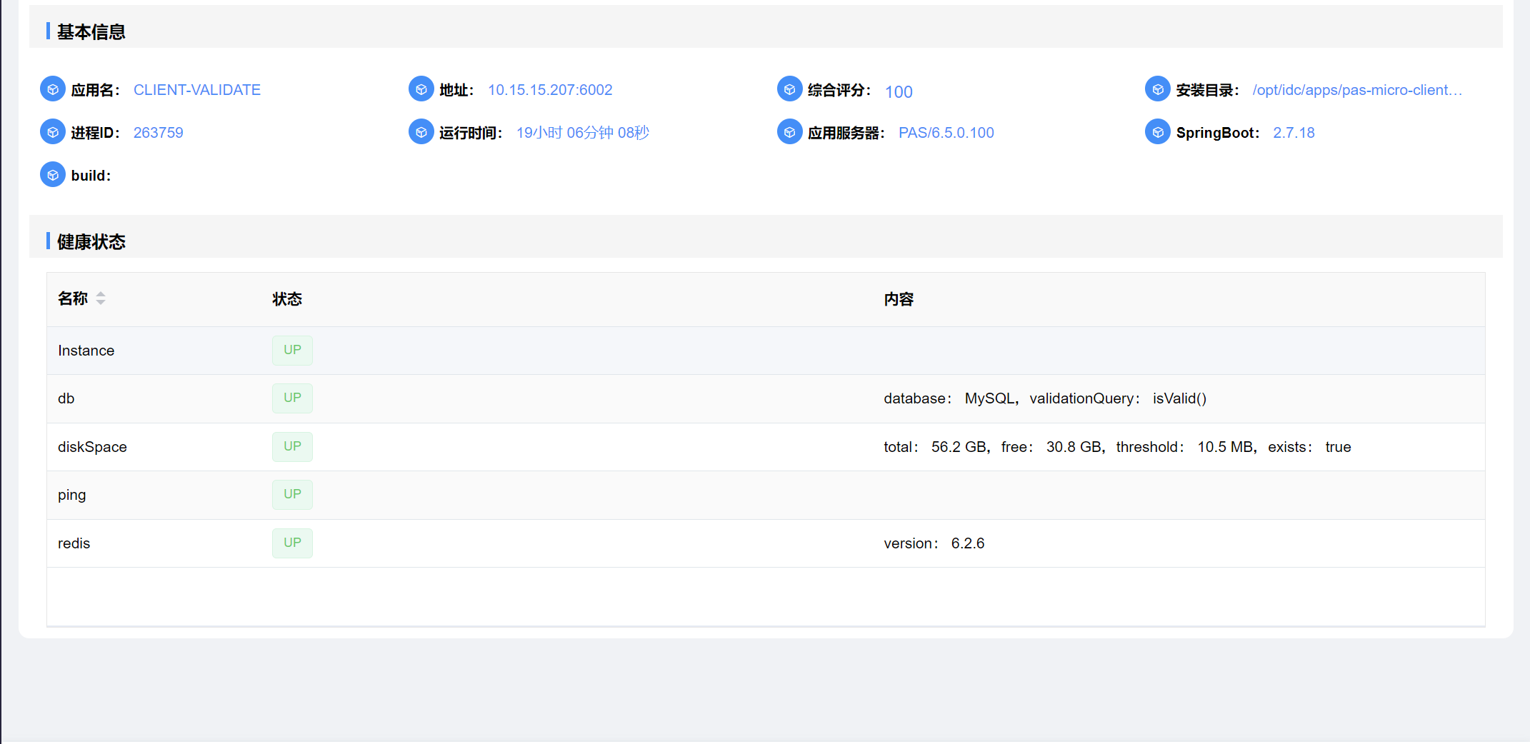Sort the table by 名称 column

click(100, 298)
